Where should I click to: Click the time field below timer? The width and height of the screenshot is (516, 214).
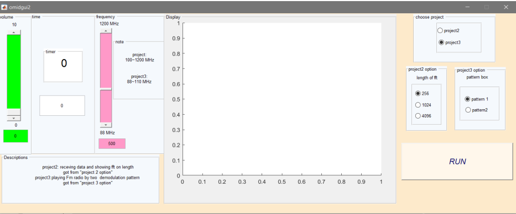(62, 106)
